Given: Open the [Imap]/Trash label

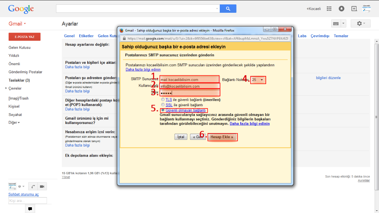Looking at the screenshot, I should click(18, 98).
